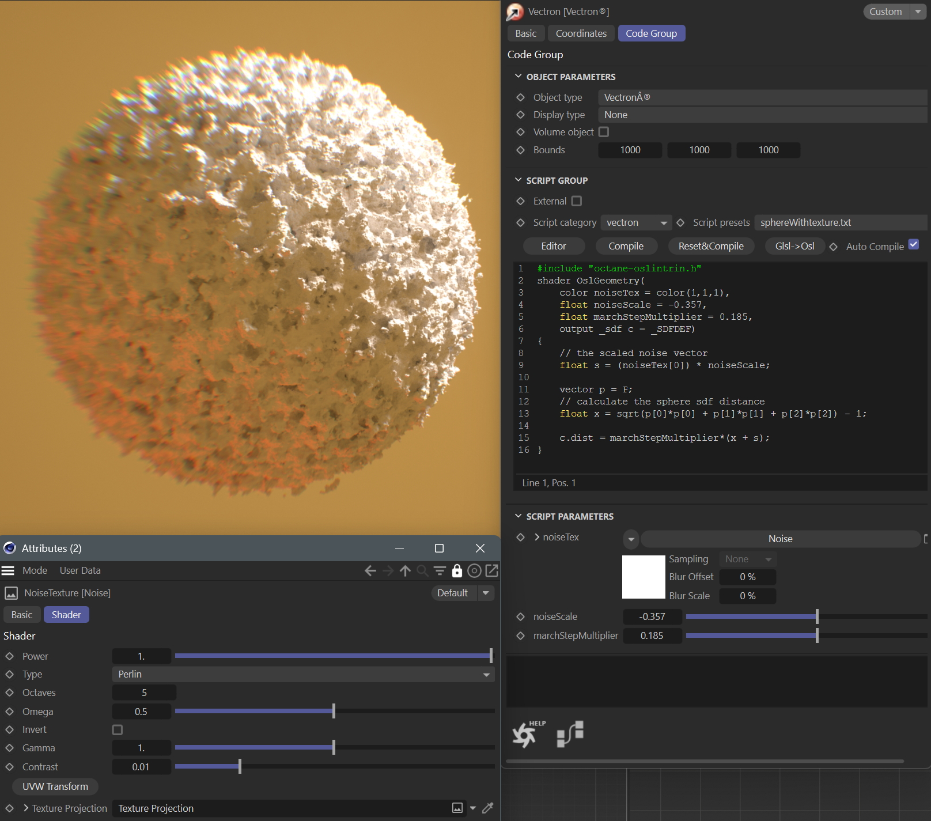931x821 pixels.
Task: Disable the Auto Compile checkbox
Action: [914, 245]
